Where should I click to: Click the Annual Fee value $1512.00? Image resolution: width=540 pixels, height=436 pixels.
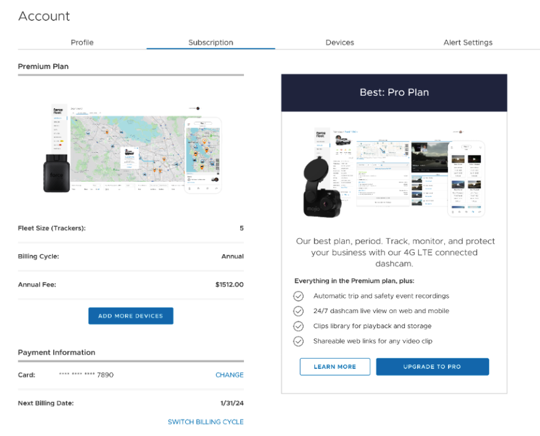229,285
